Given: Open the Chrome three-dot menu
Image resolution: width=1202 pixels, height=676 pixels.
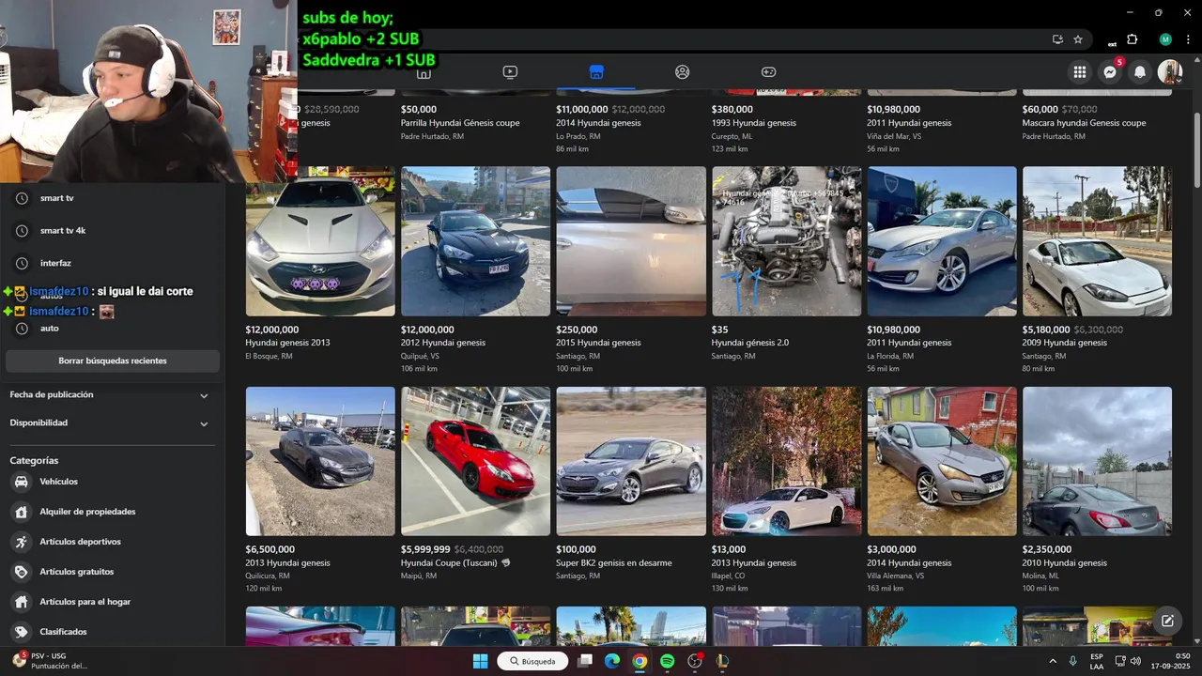Looking at the screenshot, I should pyautogui.click(x=1189, y=39).
